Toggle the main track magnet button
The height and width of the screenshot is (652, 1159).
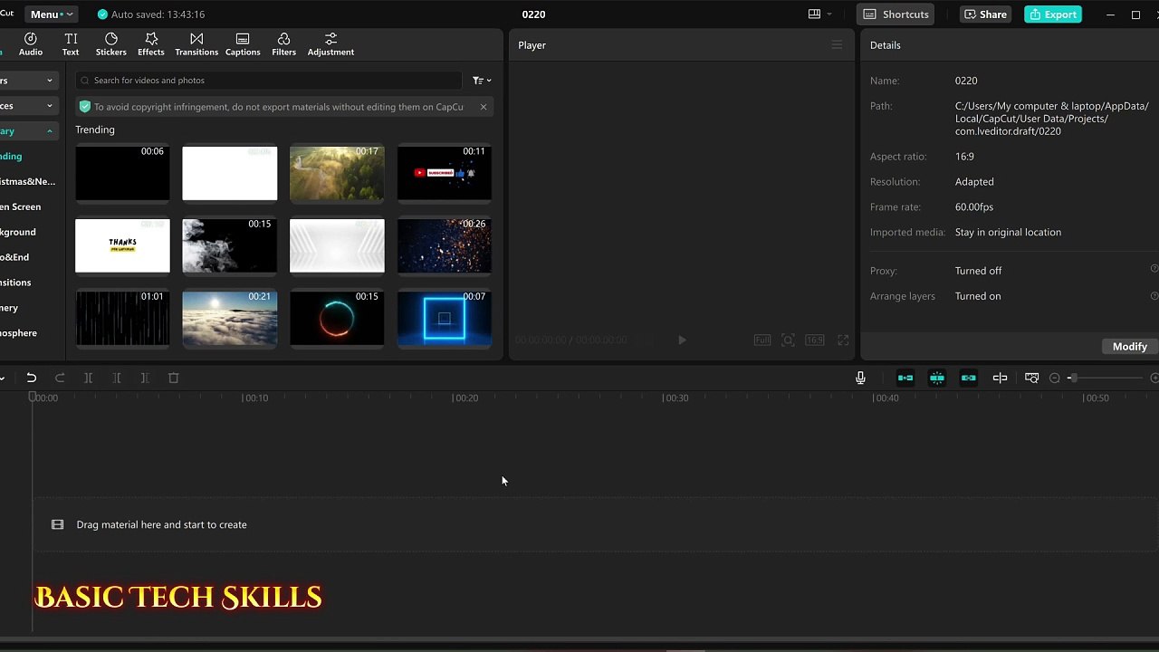pyautogui.click(x=905, y=378)
